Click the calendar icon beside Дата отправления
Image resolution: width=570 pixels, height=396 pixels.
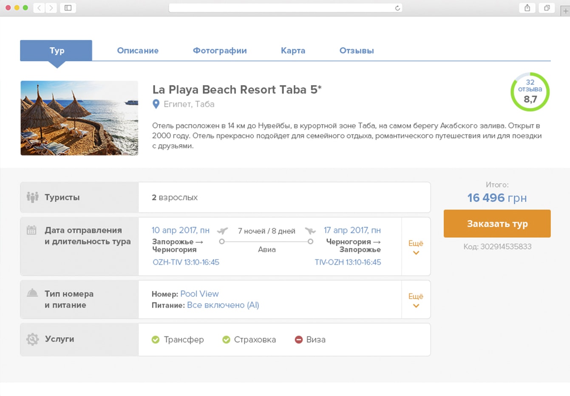pyautogui.click(x=31, y=230)
